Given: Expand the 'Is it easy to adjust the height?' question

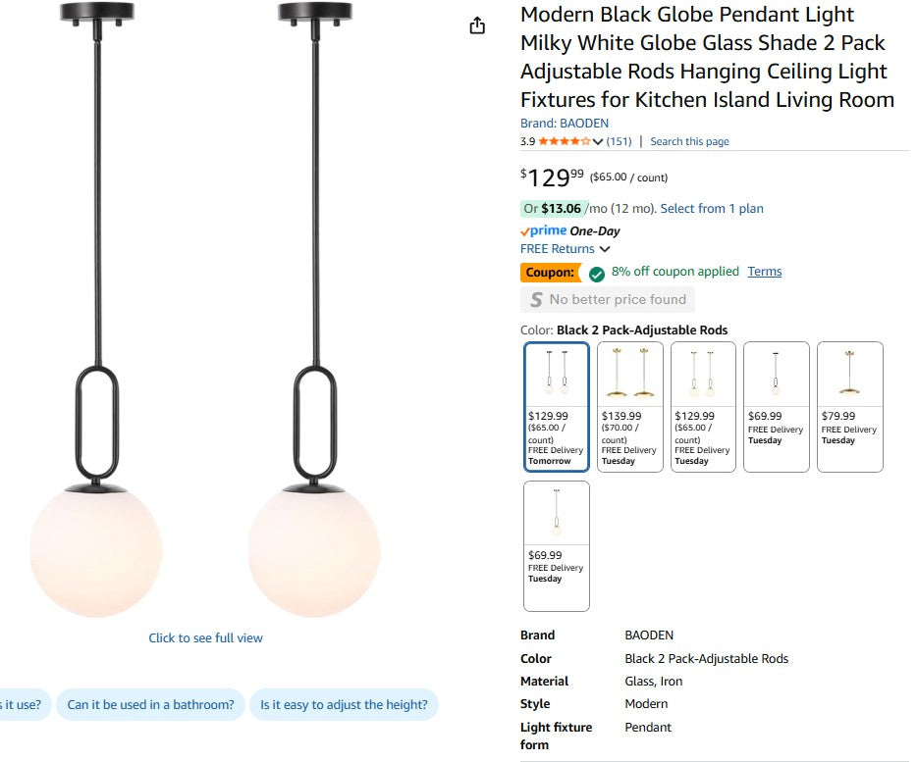Looking at the screenshot, I should pos(345,704).
